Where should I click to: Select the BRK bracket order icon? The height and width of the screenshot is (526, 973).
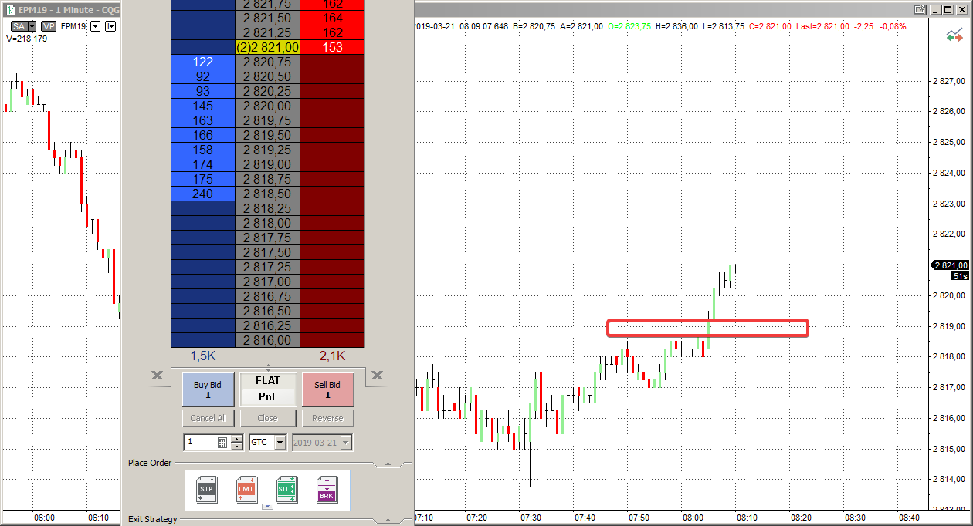point(327,490)
